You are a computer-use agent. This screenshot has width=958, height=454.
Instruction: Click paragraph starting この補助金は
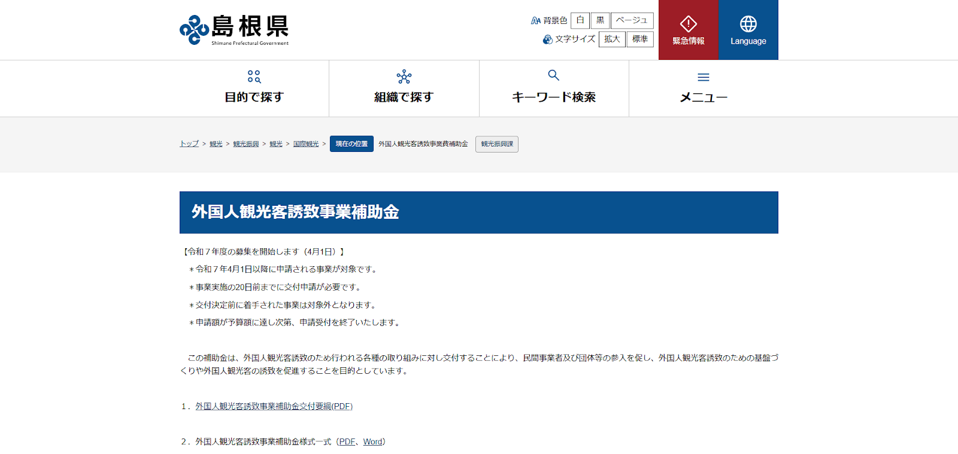(x=479, y=364)
